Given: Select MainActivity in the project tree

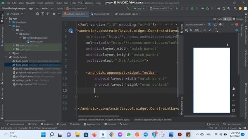Looking at the screenshot, I should [34, 42].
